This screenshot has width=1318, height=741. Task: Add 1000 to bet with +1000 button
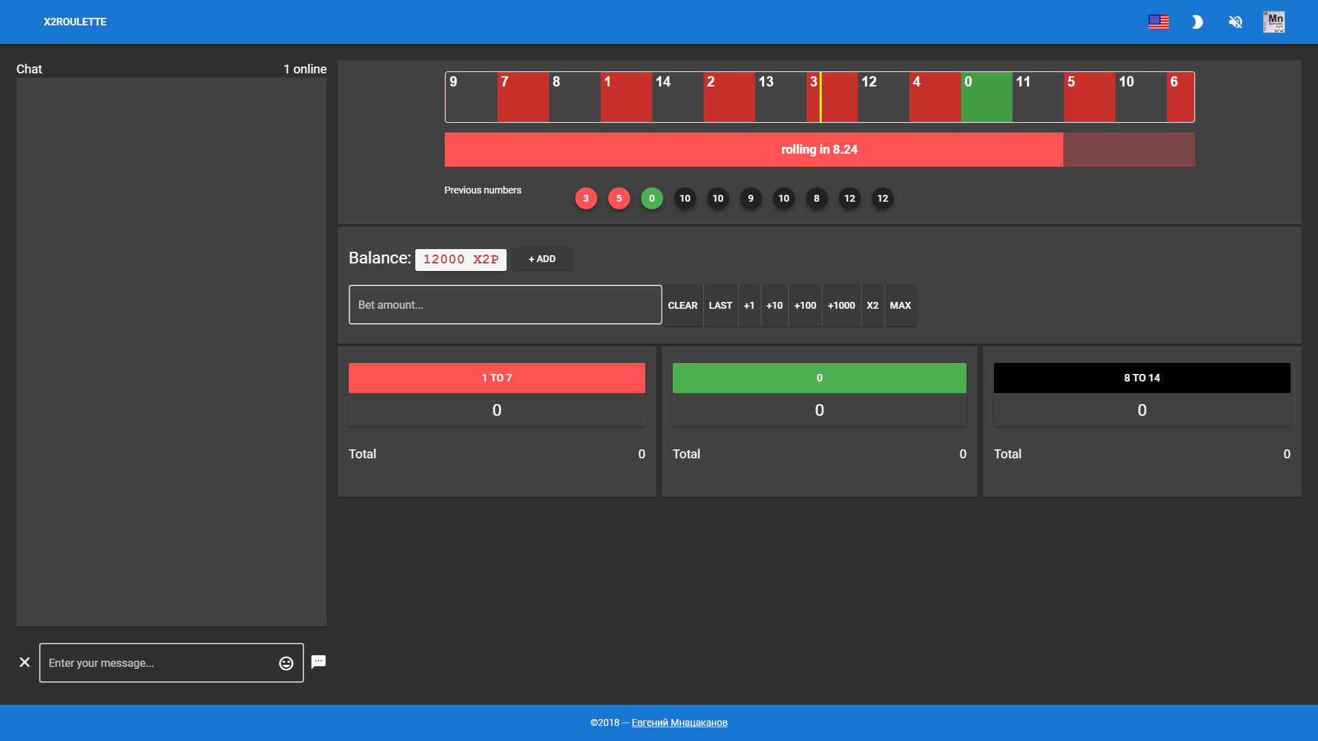pyautogui.click(x=841, y=305)
